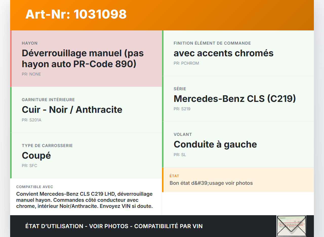Click the orange "ÉTAT" label
The width and height of the screenshot is (324, 237).
tap(174, 176)
